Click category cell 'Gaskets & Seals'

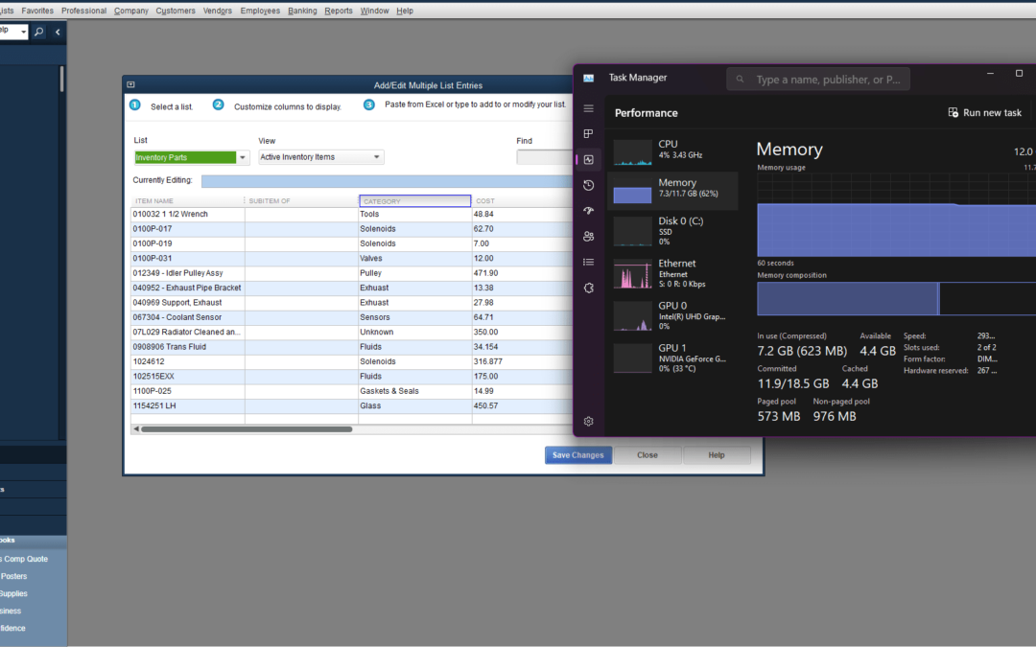point(415,391)
